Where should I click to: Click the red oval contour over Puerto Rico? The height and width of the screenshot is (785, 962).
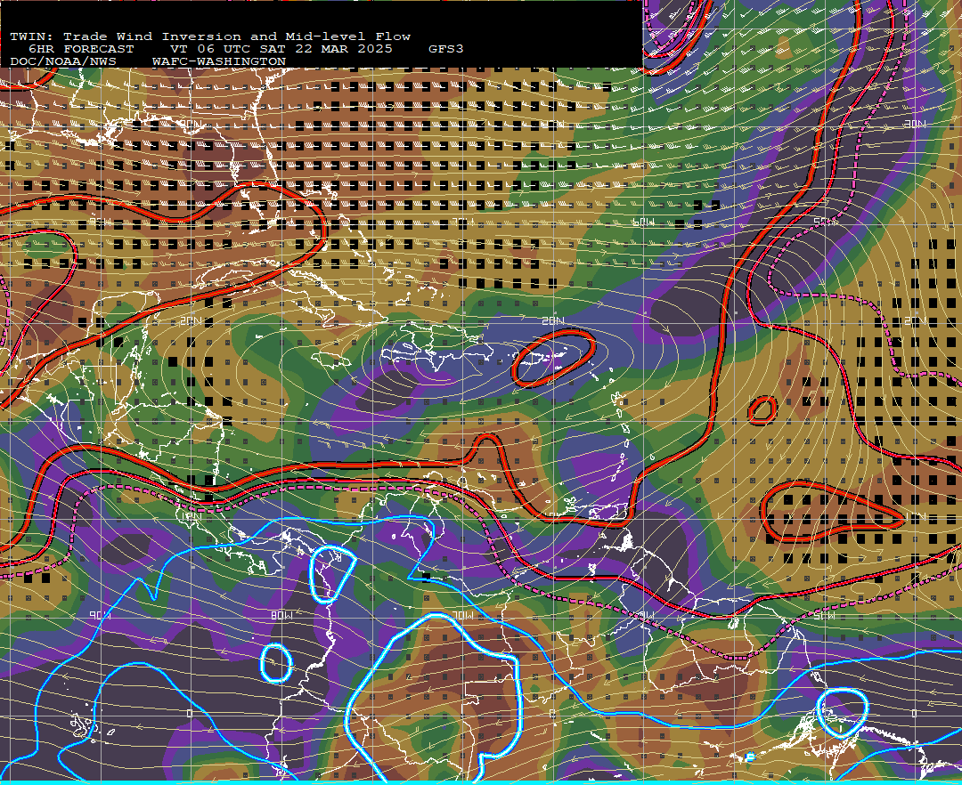pos(553,359)
